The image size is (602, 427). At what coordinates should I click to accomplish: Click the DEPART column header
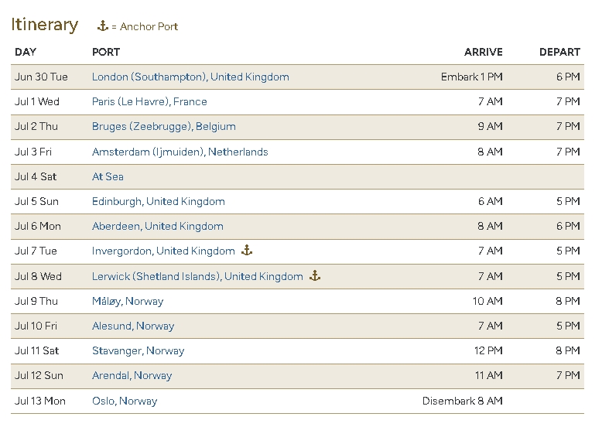[559, 52]
